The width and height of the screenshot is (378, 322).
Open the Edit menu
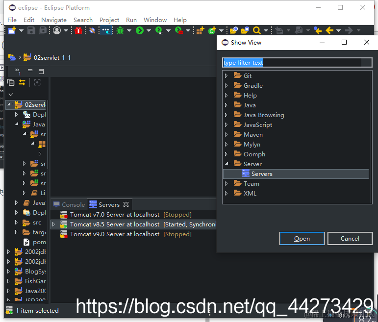(29, 20)
